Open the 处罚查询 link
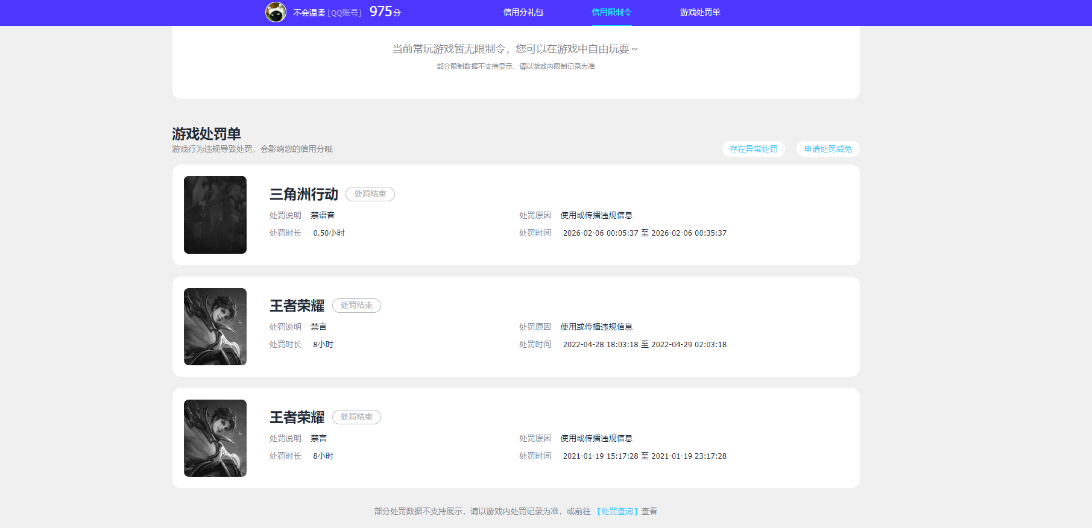The image size is (1092, 528). pos(617,511)
